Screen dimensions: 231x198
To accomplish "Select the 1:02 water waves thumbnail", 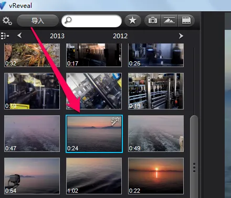I will [94, 176].
